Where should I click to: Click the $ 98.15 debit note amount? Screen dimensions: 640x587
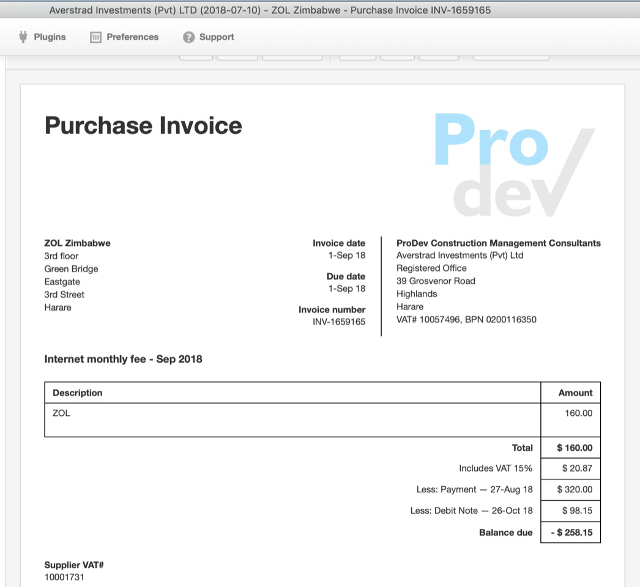(577, 511)
